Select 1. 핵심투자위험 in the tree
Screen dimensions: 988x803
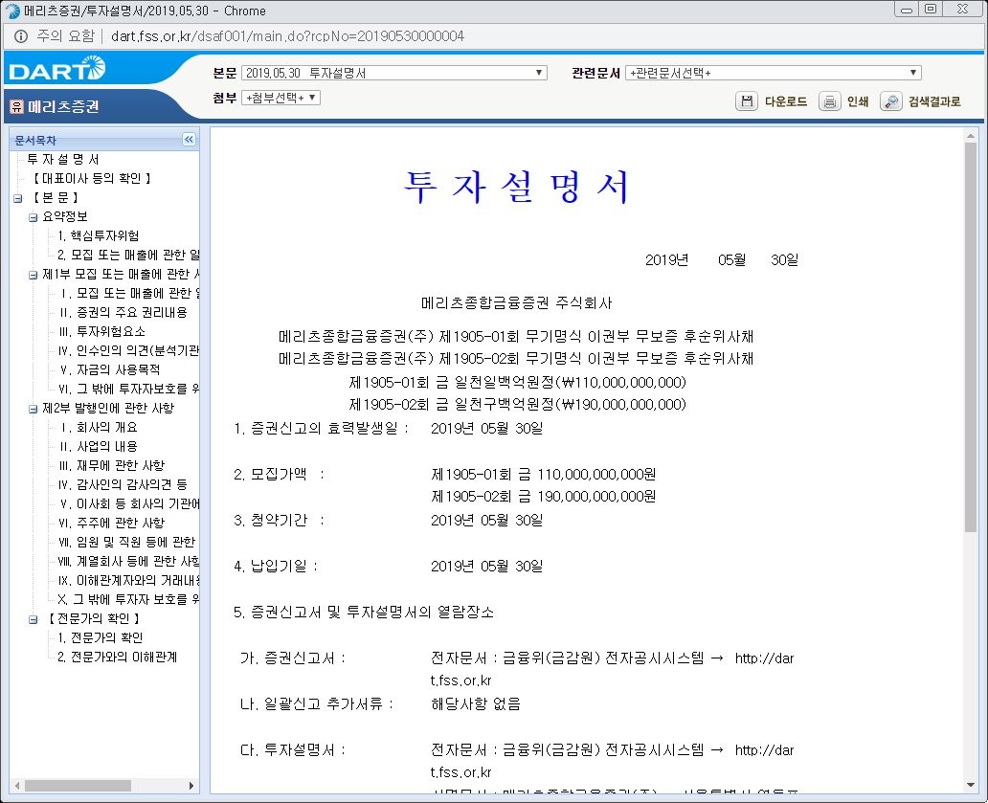pos(99,235)
